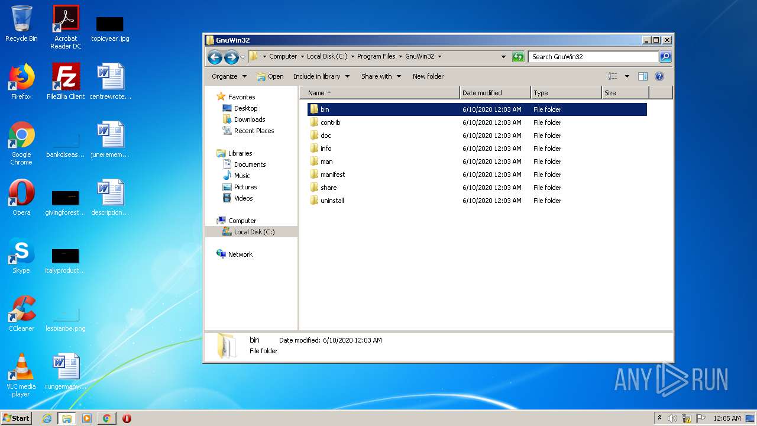This screenshot has width=757, height=426.
Task: Select the share folder
Action: pyautogui.click(x=477, y=188)
